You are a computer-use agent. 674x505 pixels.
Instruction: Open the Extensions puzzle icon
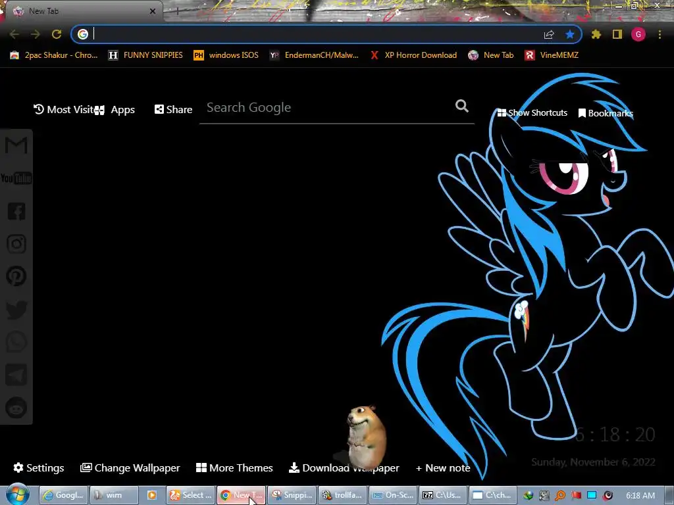596,34
